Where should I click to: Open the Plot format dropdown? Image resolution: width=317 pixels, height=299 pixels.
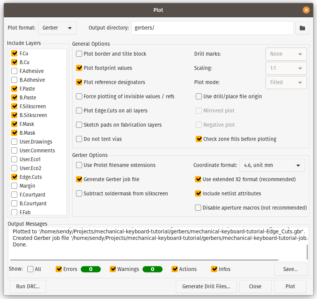(x=57, y=28)
